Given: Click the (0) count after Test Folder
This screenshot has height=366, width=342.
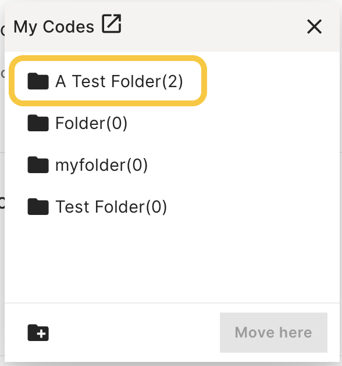Looking at the screenshot, I should point(156,207).
